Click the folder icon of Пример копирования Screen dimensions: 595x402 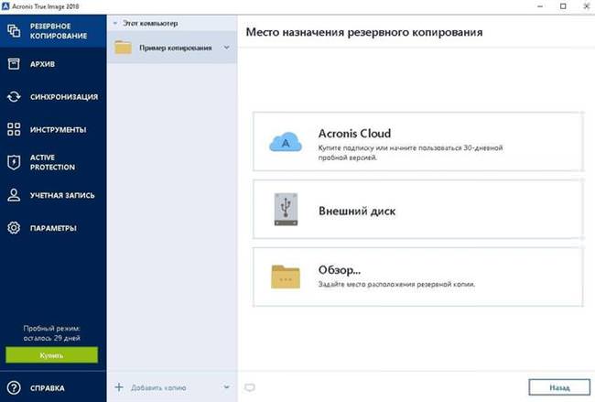(124, 48)
